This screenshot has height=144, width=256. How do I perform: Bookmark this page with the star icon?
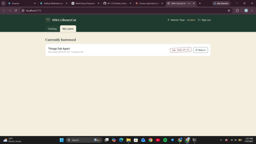coord(229,10)
